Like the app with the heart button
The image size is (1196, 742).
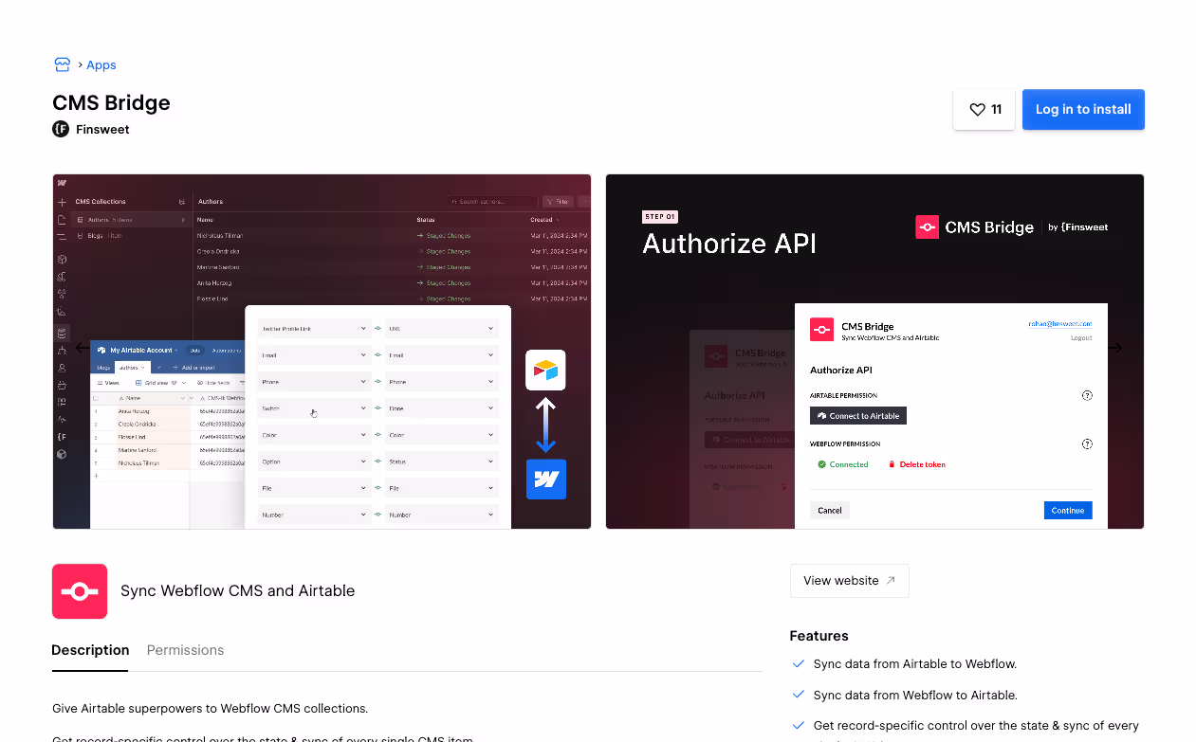click(x=984, y=110)
